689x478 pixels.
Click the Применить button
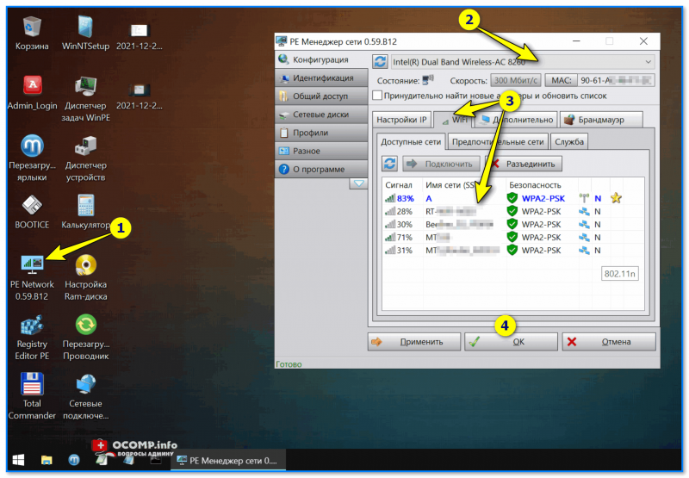(414, 341)
